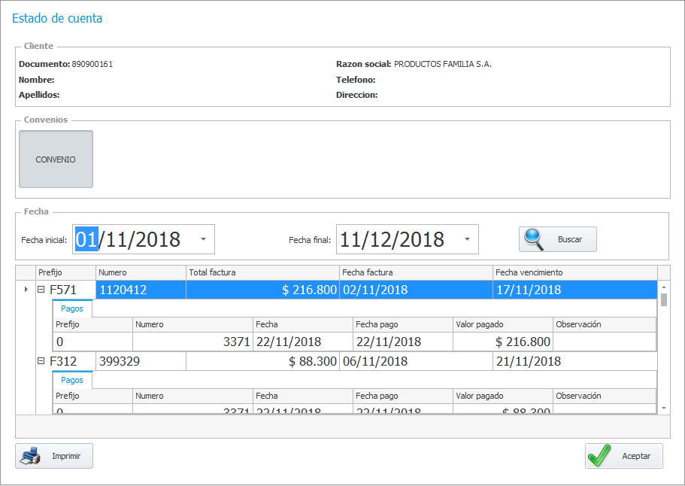Click the Fecha inicial date field
The image size is (685, 486).
click(144, 239)
